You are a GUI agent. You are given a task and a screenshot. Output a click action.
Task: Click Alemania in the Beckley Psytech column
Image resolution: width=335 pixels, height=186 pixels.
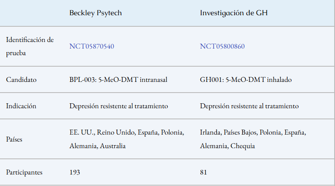[83, 146]
